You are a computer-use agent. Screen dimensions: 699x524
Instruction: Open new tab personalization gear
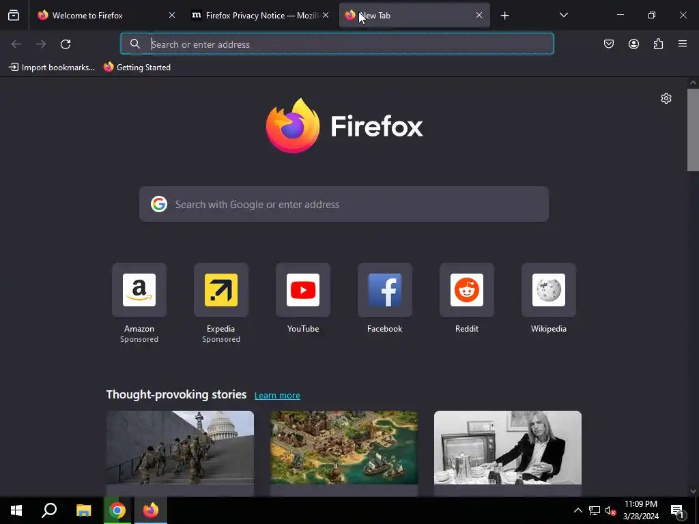click(666, 98)
